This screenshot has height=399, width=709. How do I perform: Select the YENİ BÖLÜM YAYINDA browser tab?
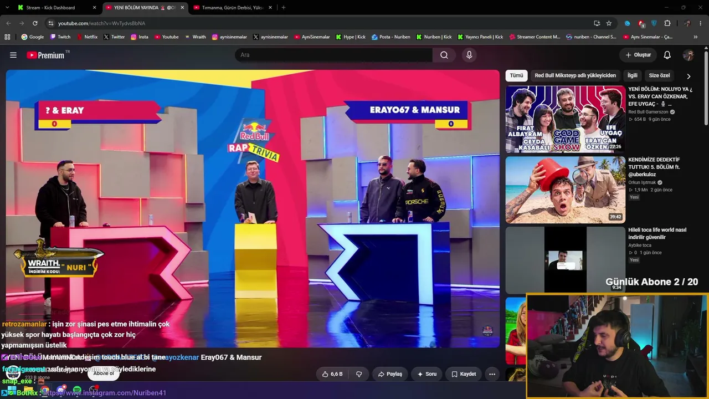(144, 8)
